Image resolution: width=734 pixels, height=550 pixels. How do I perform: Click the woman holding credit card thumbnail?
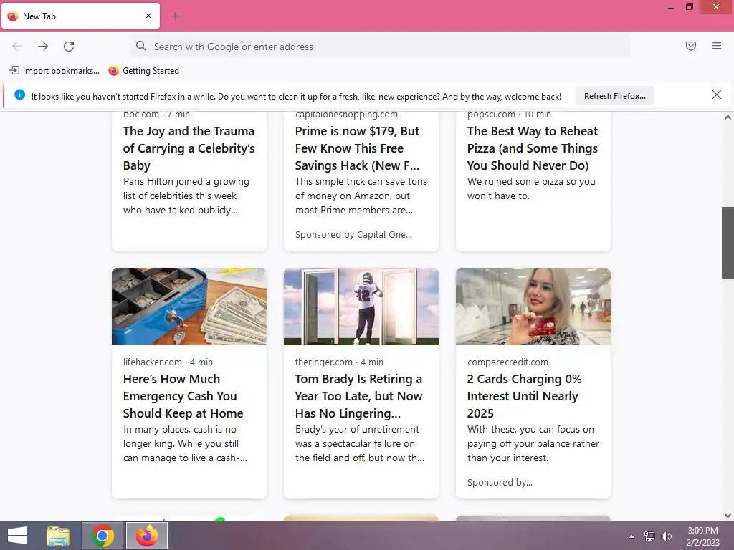click(533, 307)
